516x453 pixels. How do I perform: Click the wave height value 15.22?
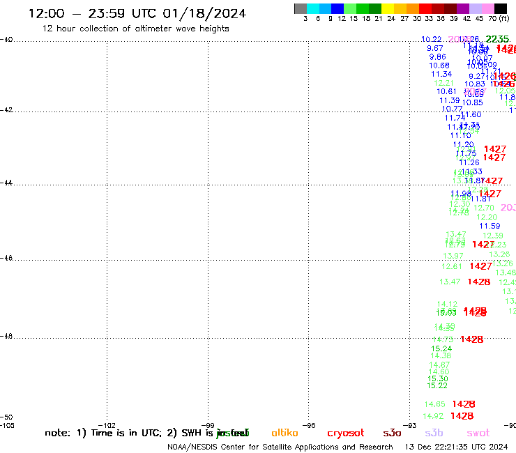(x=437, y=385)
